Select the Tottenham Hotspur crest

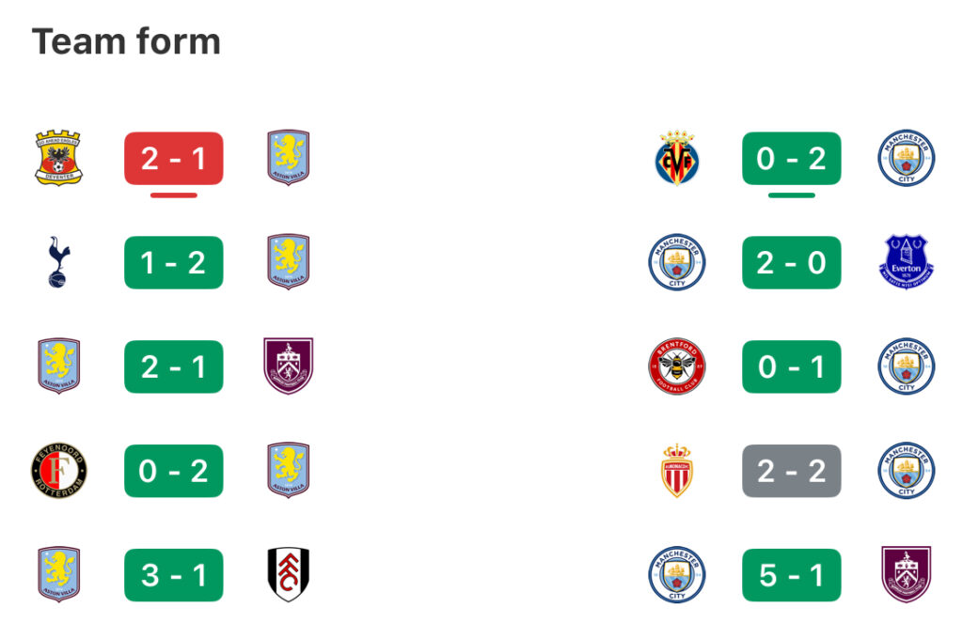click(58, 262)
